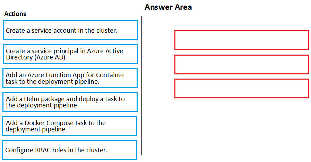Click 'Azure Active' text in the second action

pos(105,51)
